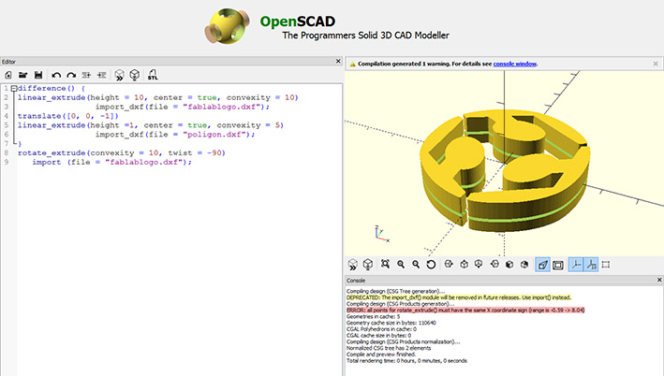Indent the selected code lines
This screenshot has height=376, width=664.
point(102,75)
